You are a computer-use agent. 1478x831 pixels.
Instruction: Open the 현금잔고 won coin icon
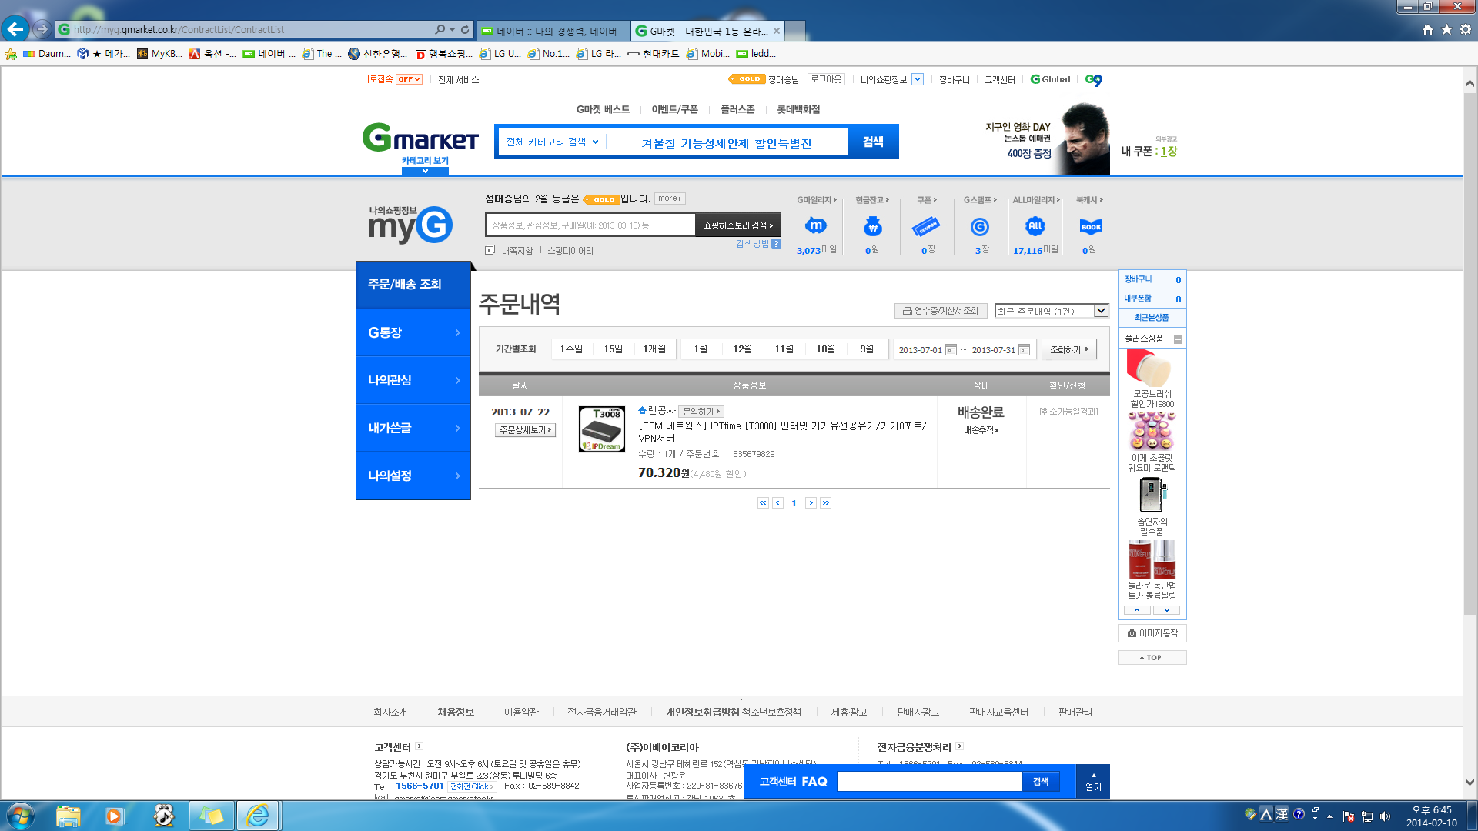tap(872, 226)
